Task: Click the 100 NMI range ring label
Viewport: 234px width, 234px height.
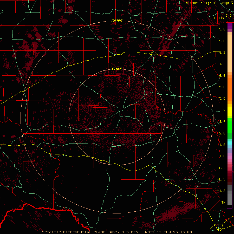Action: pos(117,21)
